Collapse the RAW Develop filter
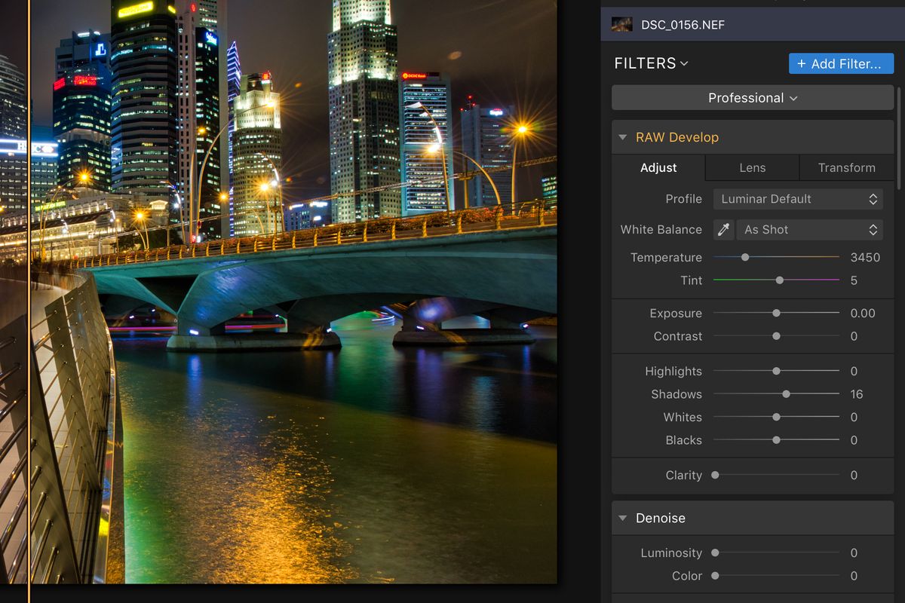Viewport: 905px width, 603px height. tap(622, 137)
